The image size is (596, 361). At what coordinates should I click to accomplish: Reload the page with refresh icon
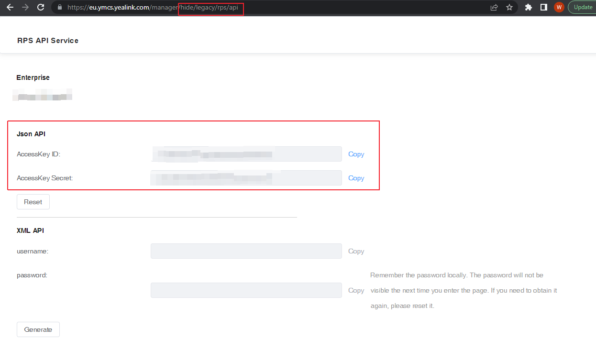41,7
